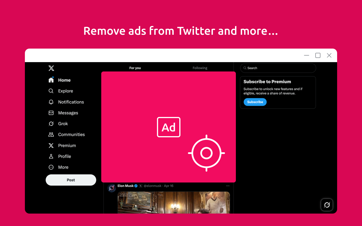Open the image in Elon Musk's post
The width and height of the screenshot is (362, 226).
tap(174, 202)
